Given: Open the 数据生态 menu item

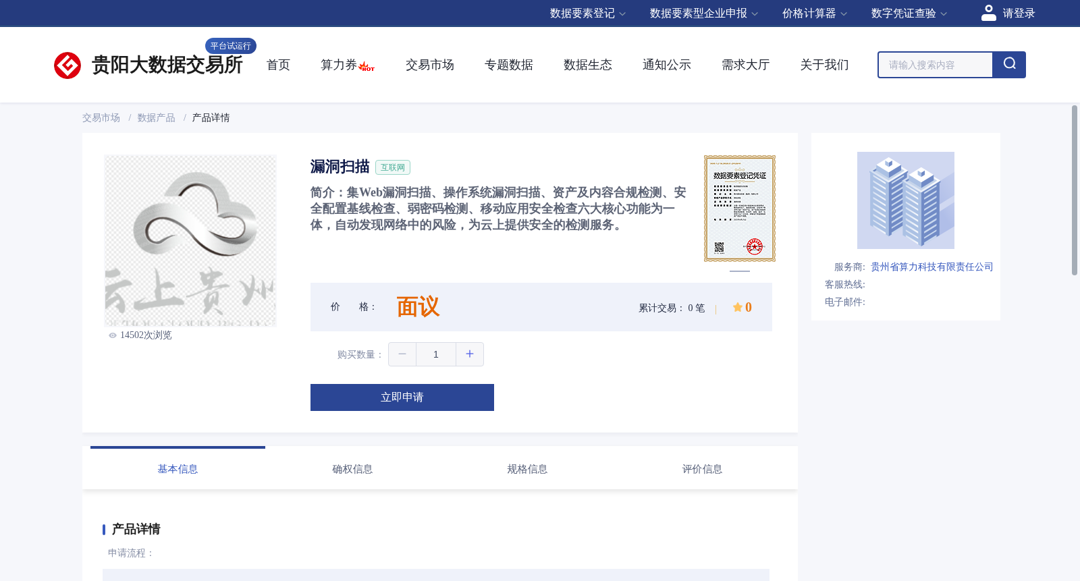Looking at the screenshot, I should click(588, 65).
